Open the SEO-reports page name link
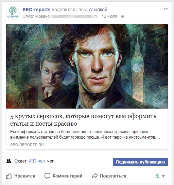Viewport: 174px width, 185px height. point(37,10)
